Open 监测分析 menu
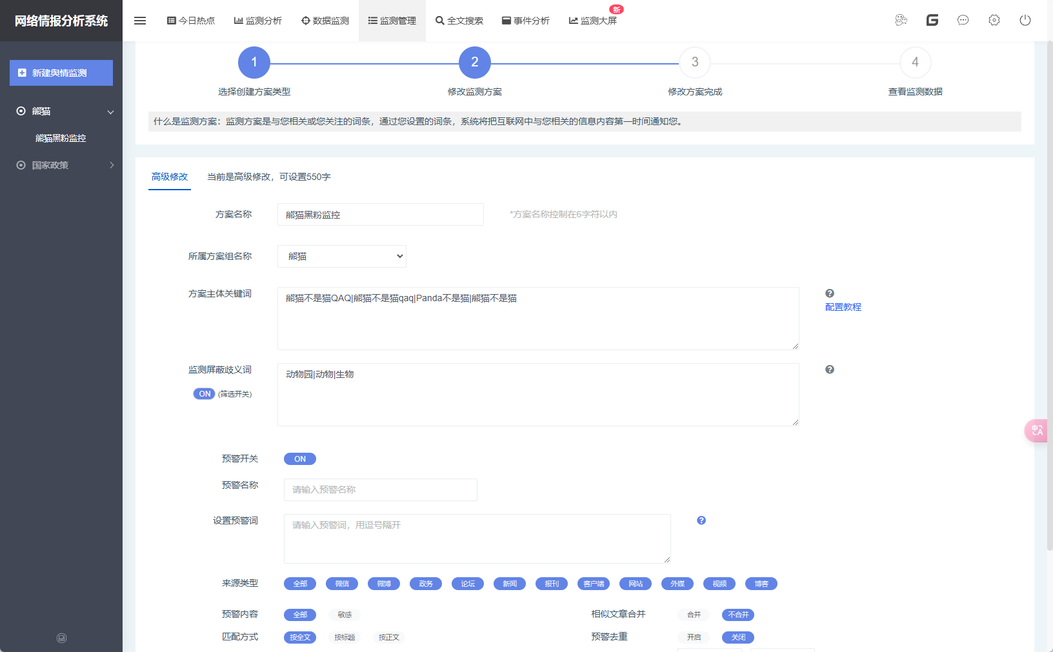 tap(257, 21)
